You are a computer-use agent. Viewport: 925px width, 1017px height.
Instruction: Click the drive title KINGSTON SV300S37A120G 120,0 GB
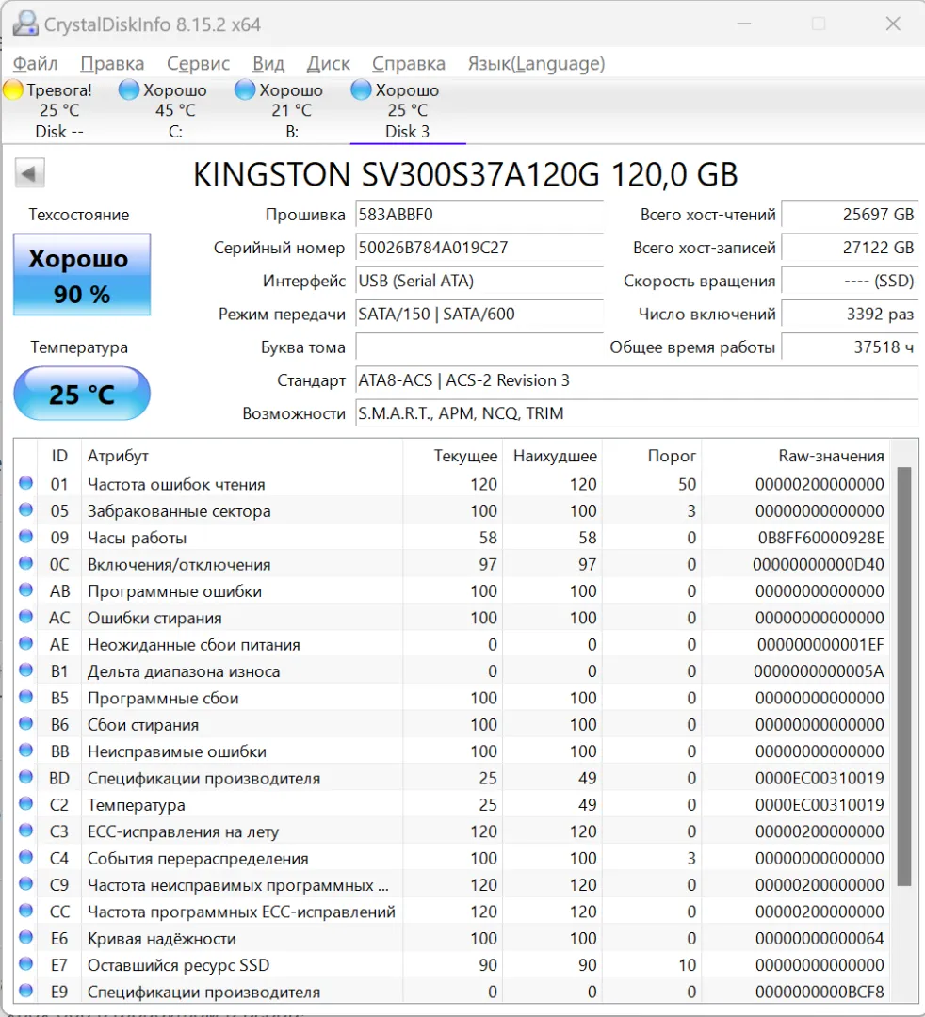pos(465,174)
